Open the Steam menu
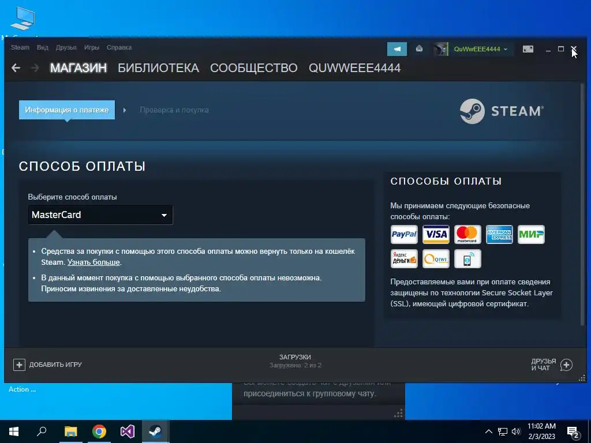The width and height of the screenshot is (591, 443). pyautogui.click(x=20, y=47)
